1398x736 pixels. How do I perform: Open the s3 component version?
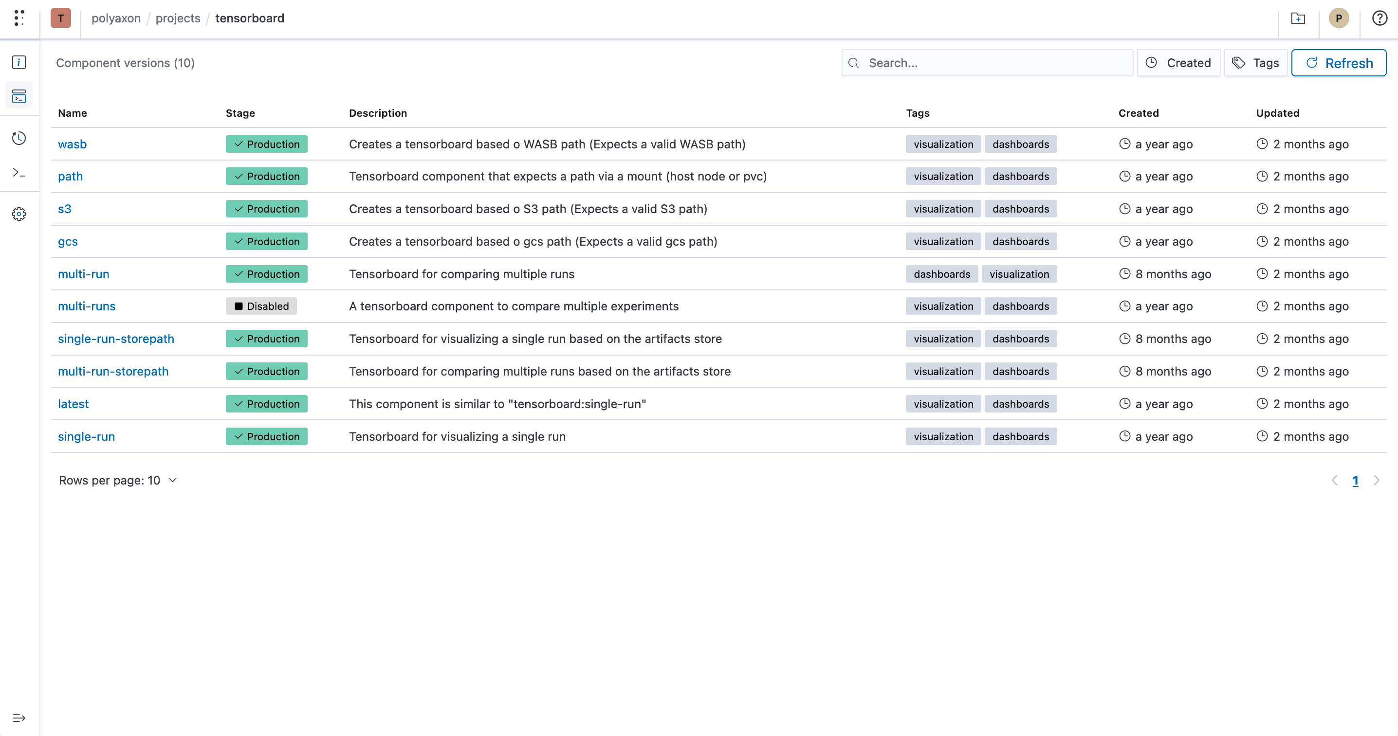[65, 209]
